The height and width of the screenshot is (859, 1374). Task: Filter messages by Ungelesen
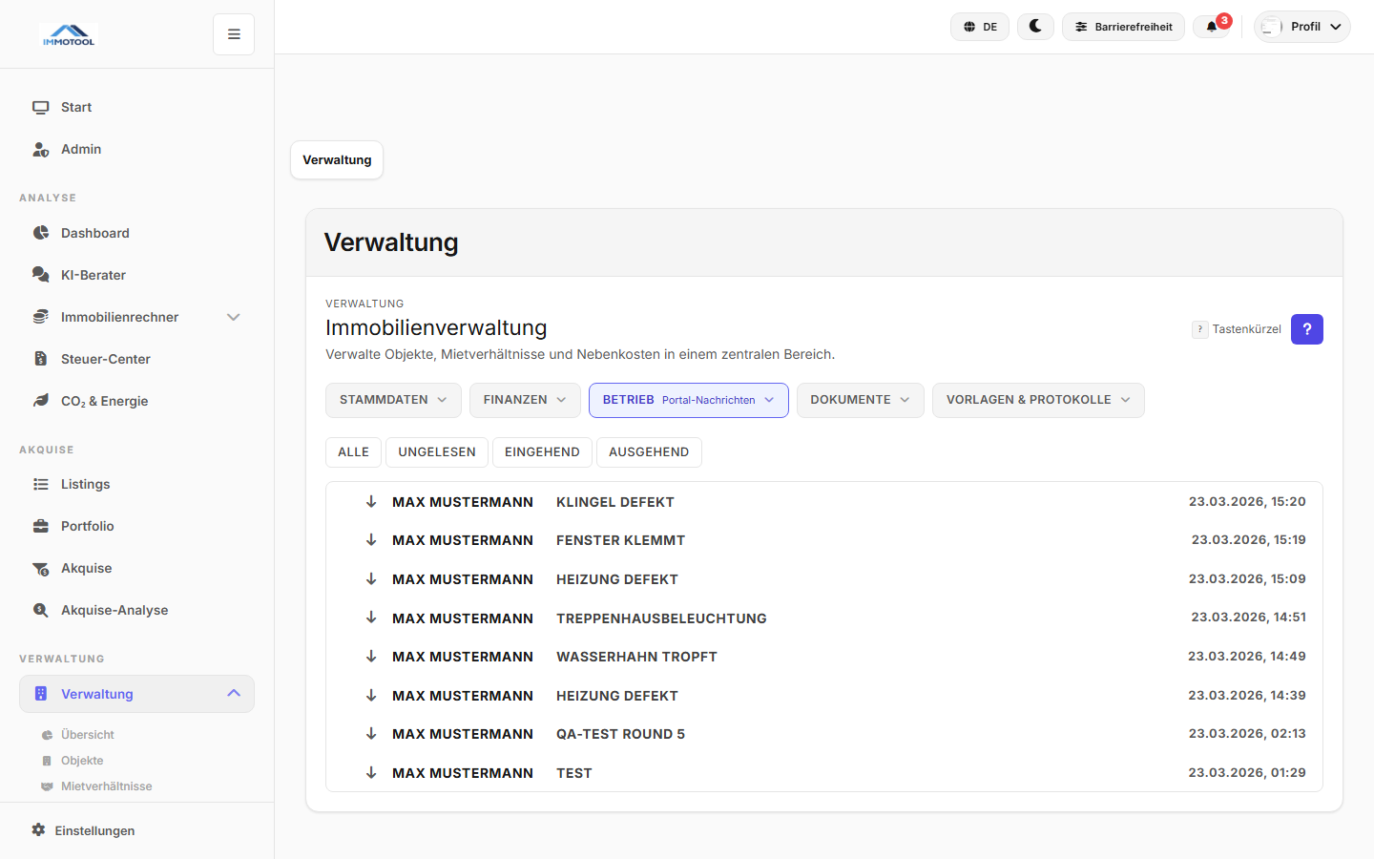tap(436, 452)
